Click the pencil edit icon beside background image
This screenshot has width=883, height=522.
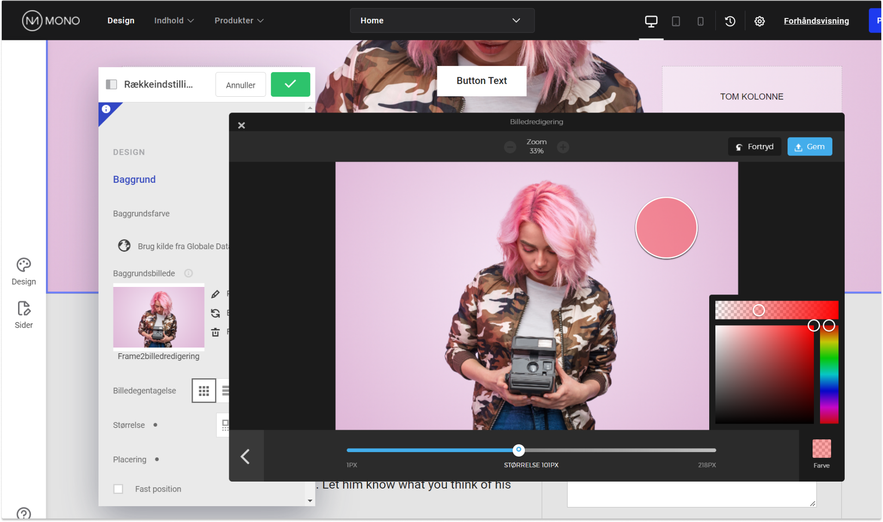(x=215, y=294)
